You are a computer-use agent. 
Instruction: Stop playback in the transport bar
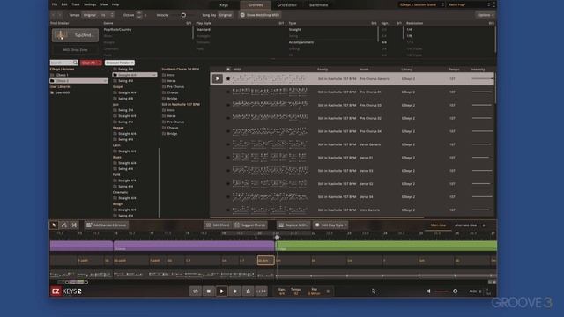[209, 291]
